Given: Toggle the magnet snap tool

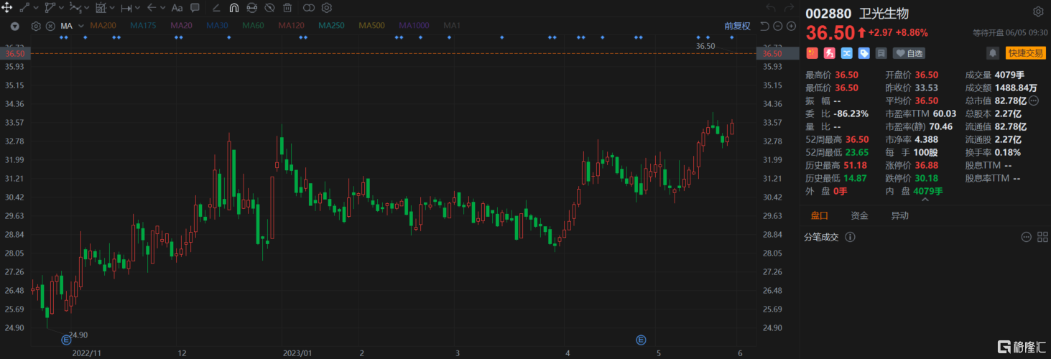Looking at the screenshot, I should point(234,8).
